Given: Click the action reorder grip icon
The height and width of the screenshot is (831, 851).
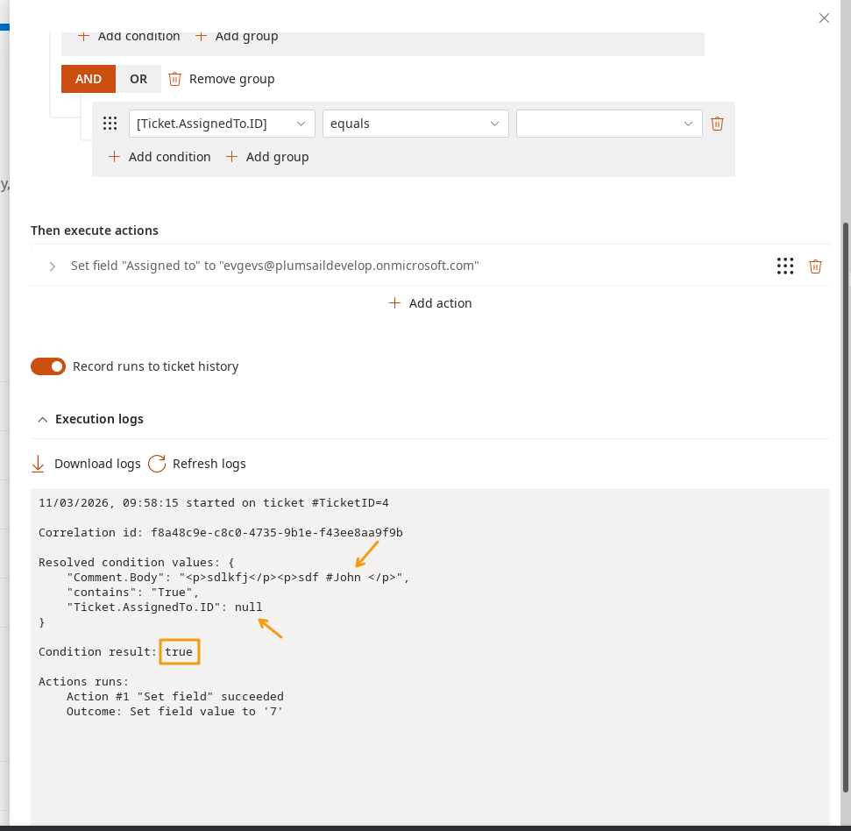Looking at the screenshot, I should [785, 266].
